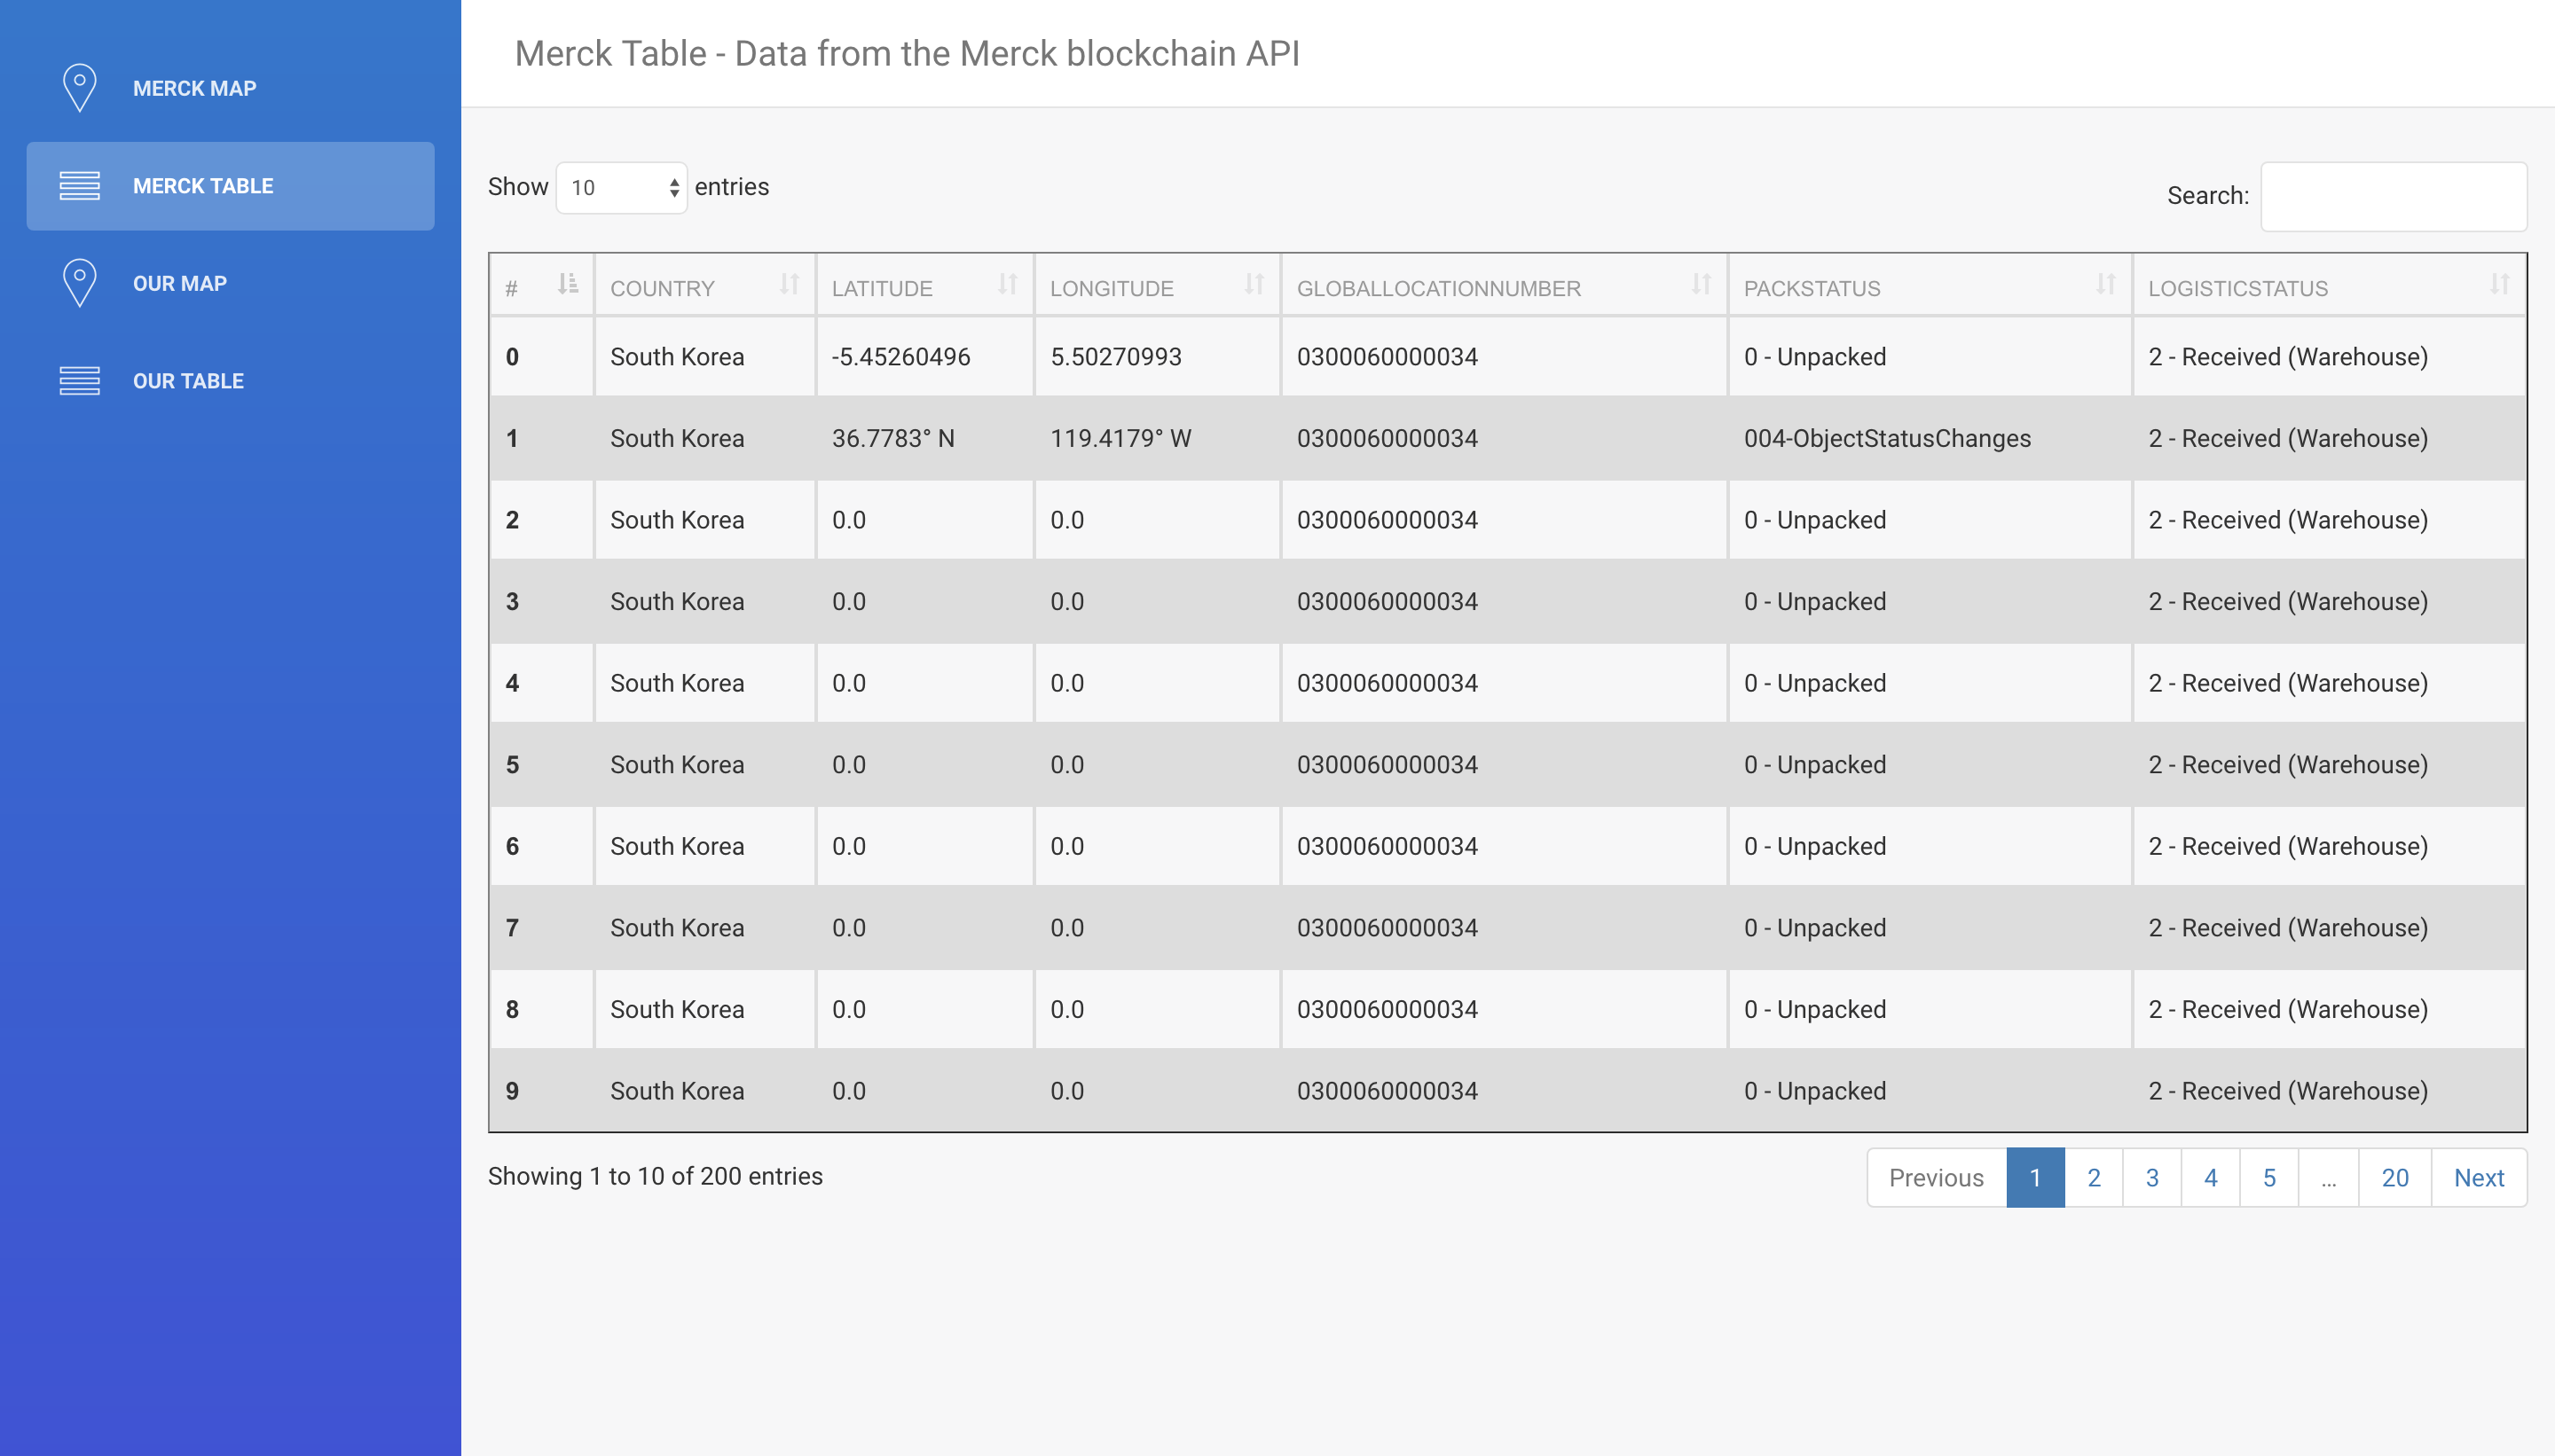Viewport: 2555px width, 1456px height.
Task: Jump to page 20 of results
Action: tap(2394, 1178)
